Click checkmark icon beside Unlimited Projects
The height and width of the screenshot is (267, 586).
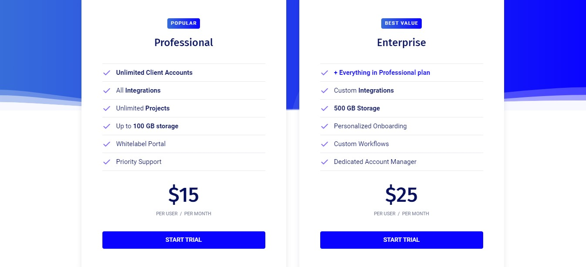(x=106, y=108)
